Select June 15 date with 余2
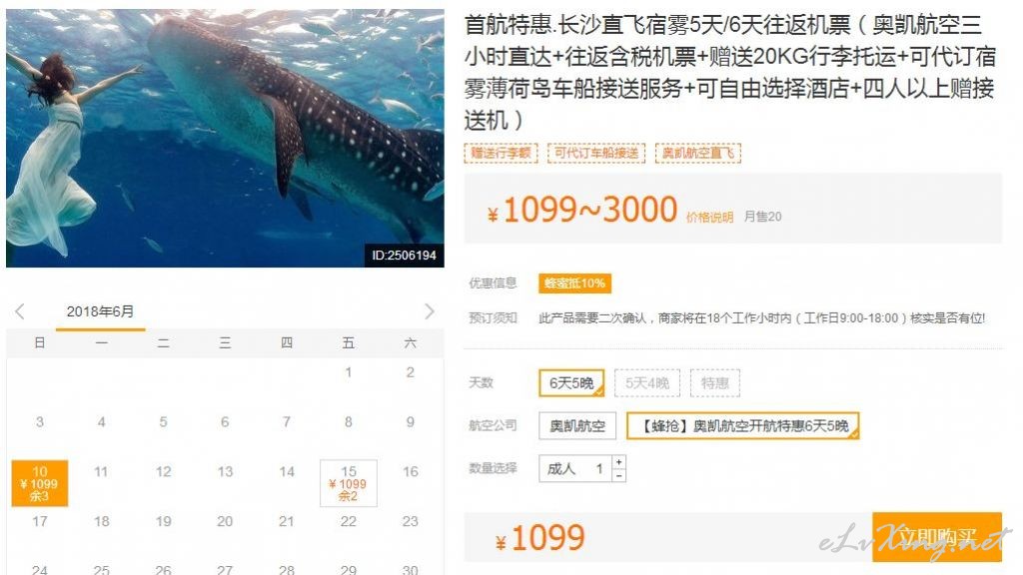Viewport: 1023px width, 575px height. pos(349,483)
